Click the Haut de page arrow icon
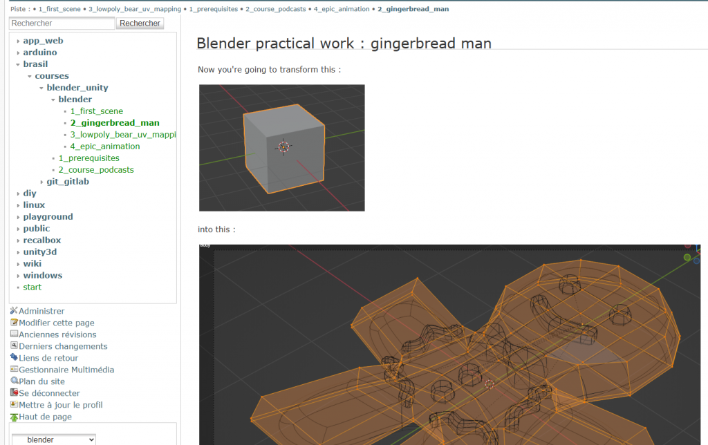The height and width of the screenshot is (445, 708). click(14, 417)
